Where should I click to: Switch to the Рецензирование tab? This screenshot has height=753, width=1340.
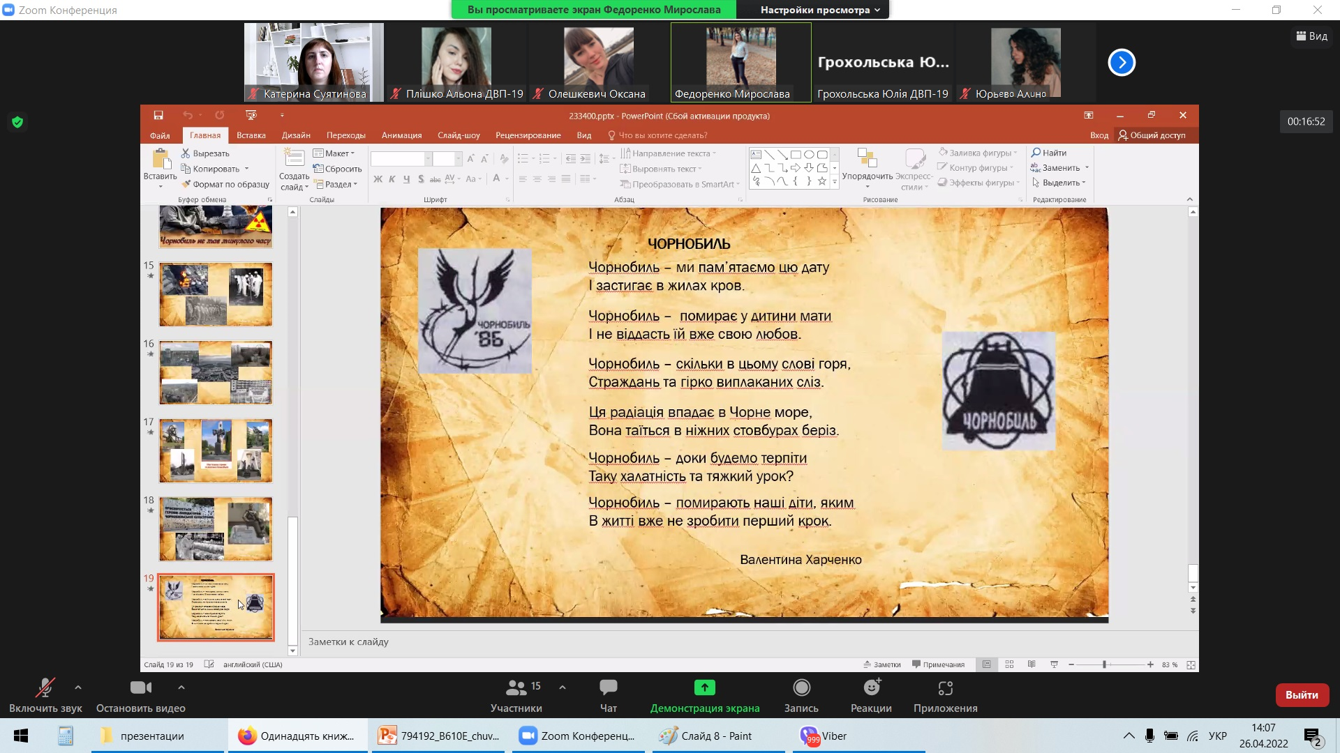pyautogui.click(x=528, y=135)
